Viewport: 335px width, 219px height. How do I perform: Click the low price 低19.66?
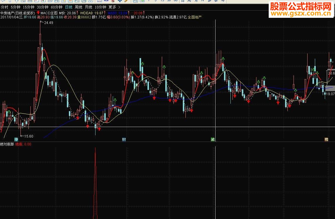coord(57,17)
